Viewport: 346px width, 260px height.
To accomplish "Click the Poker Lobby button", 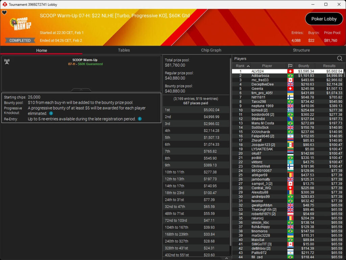I will point(324,19).
